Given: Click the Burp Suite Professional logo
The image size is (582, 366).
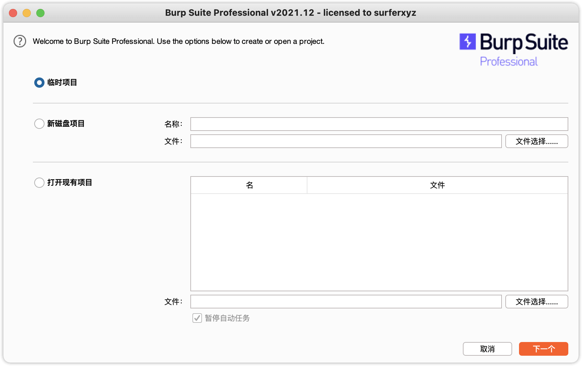Looking at the screenshot, I should click(x=514, y=50).
